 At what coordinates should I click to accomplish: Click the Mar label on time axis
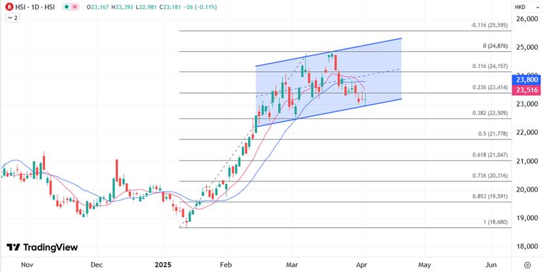point(292,265)
